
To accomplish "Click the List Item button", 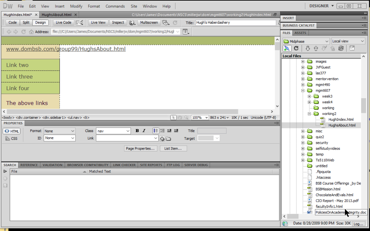I will pos(173,148).
